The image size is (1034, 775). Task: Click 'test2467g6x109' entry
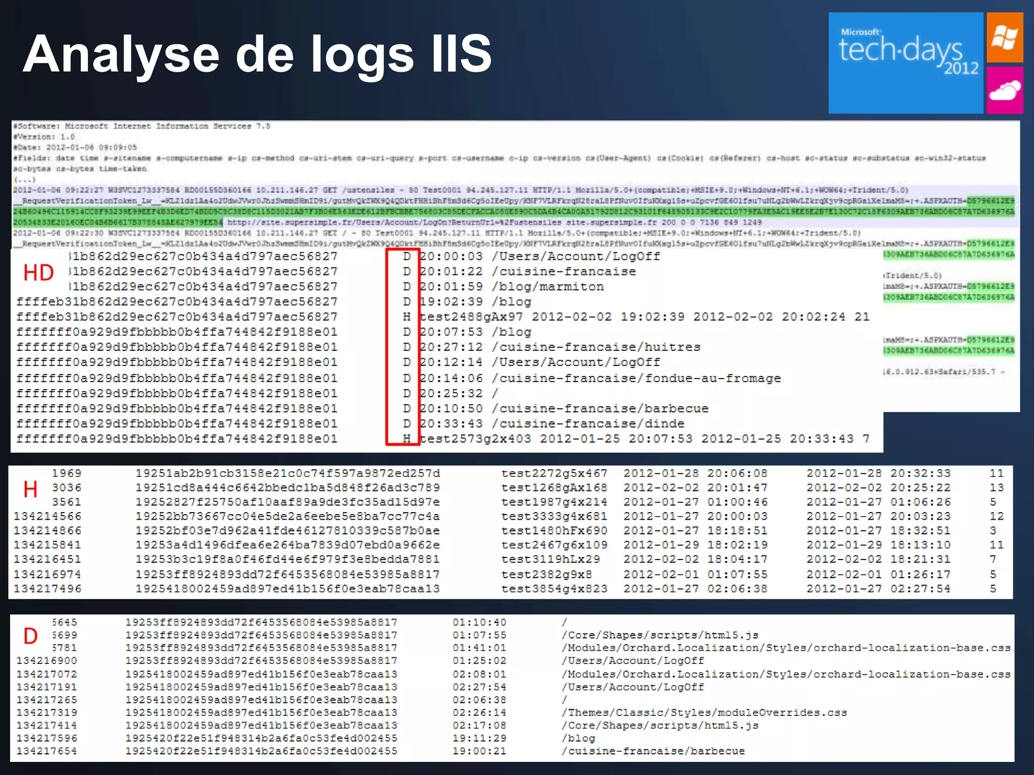[554, 545]
